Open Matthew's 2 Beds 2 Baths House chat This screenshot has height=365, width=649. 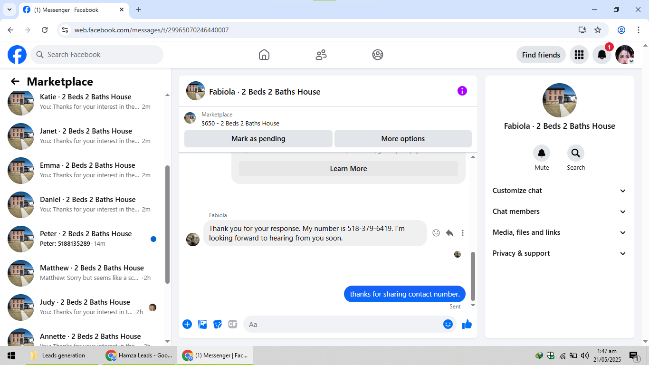point(86,273)
